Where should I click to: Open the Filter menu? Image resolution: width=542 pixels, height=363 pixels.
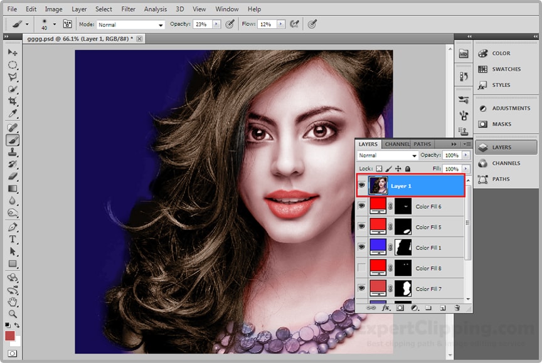point(128,9)
